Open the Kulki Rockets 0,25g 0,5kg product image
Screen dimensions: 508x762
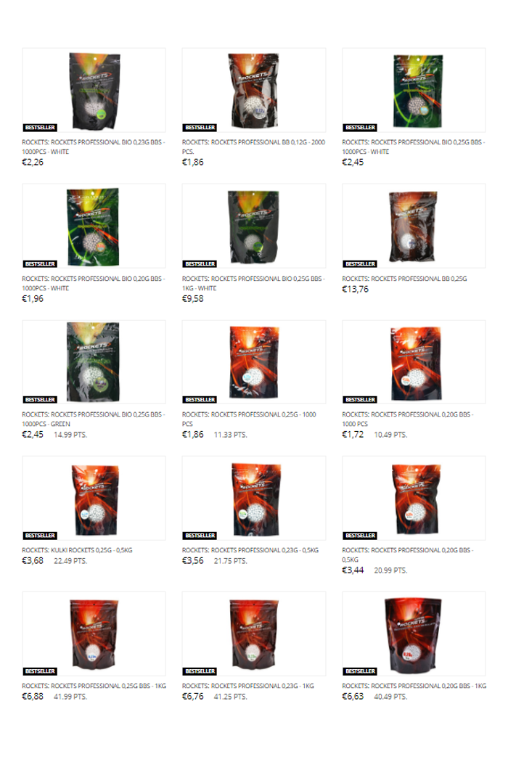94,498
